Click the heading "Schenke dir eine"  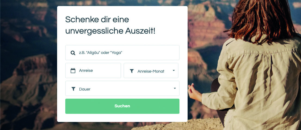click(x=97, y=19)
